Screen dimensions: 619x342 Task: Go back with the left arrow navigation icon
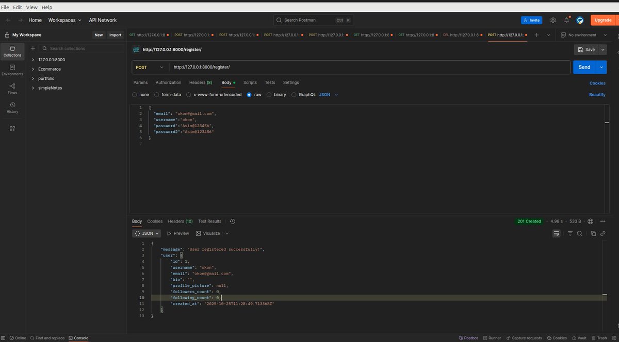pyautogui.click(x=8, y=20)
